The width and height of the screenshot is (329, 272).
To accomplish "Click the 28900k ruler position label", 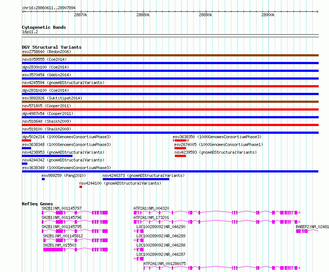I will click(x=268, y=15).
